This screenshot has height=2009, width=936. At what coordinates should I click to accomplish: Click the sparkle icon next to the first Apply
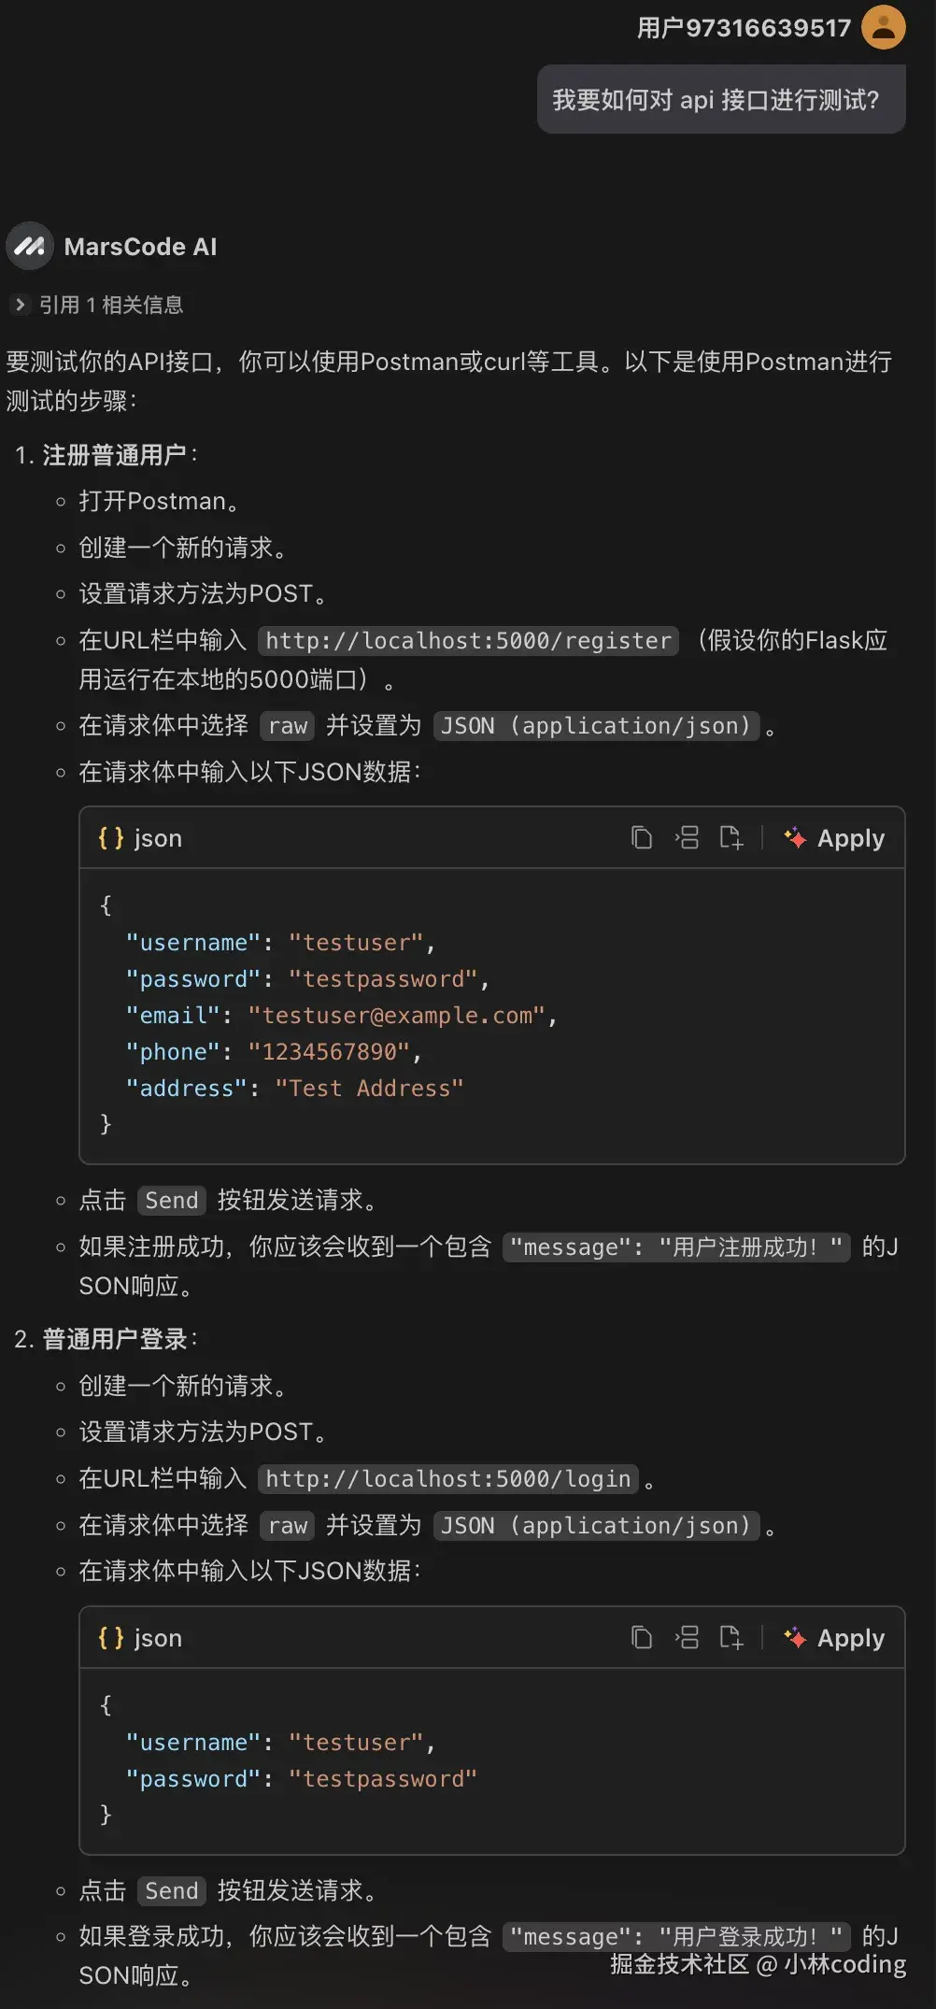(795, 837)
